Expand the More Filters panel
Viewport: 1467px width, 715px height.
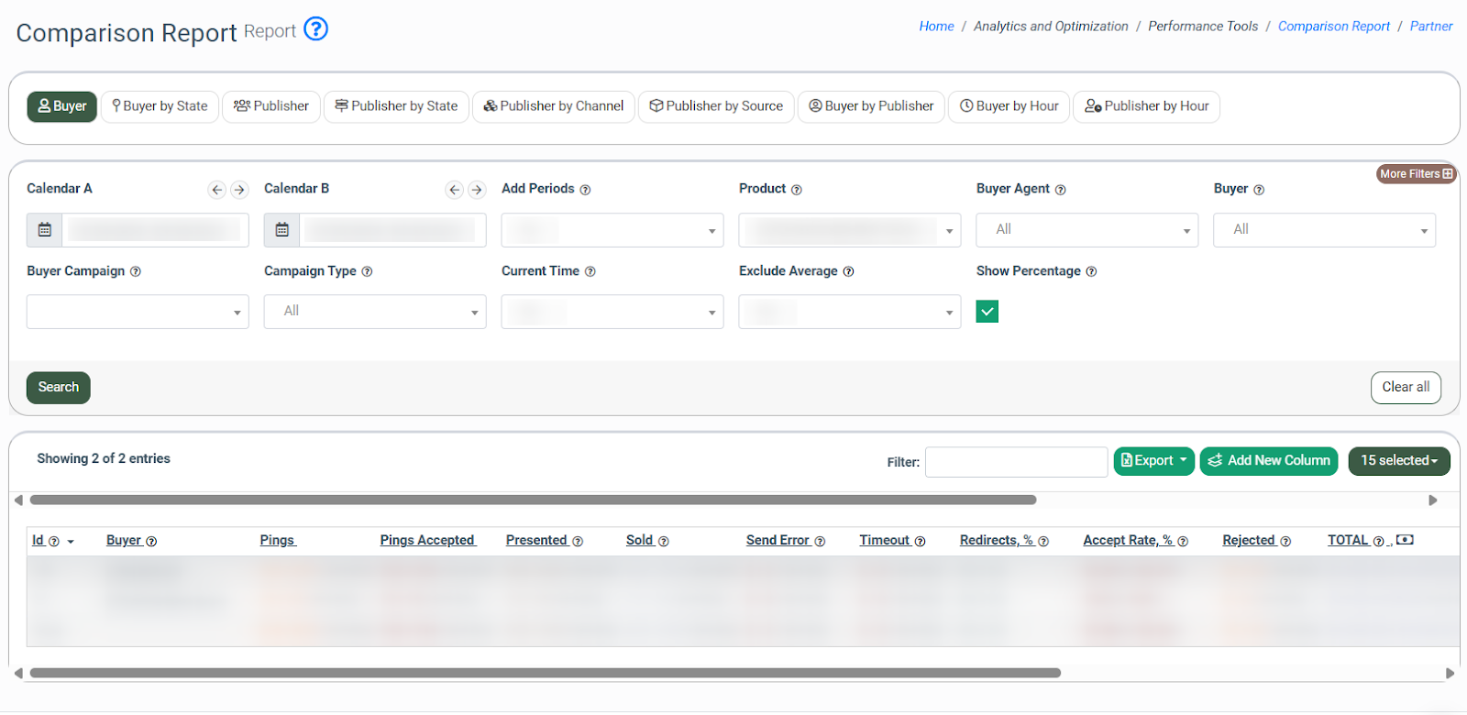click(1416, 174)
